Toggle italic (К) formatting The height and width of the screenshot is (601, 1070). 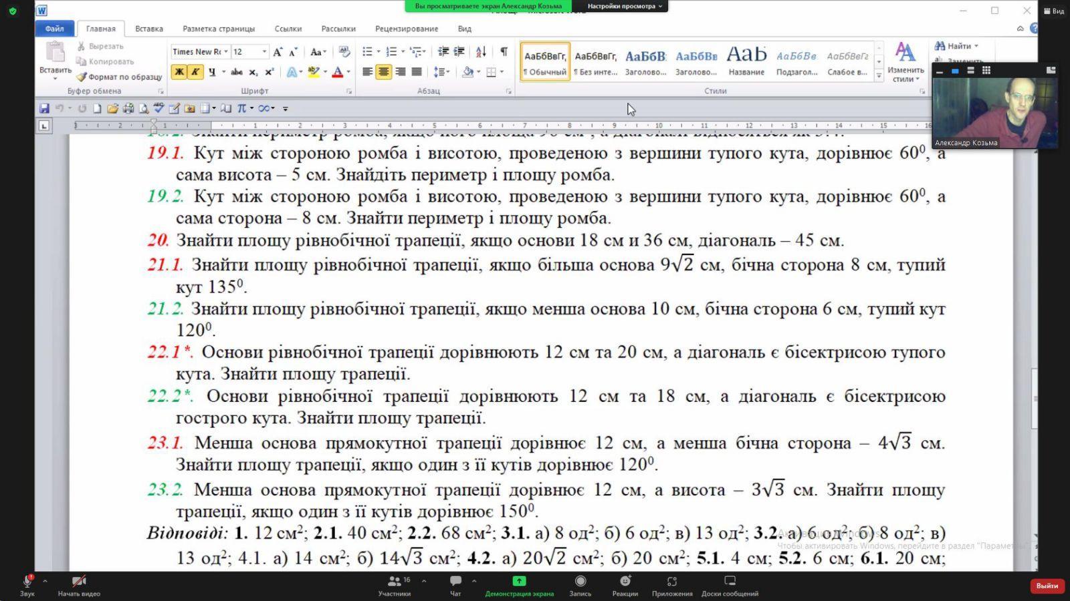coord(195,72)
